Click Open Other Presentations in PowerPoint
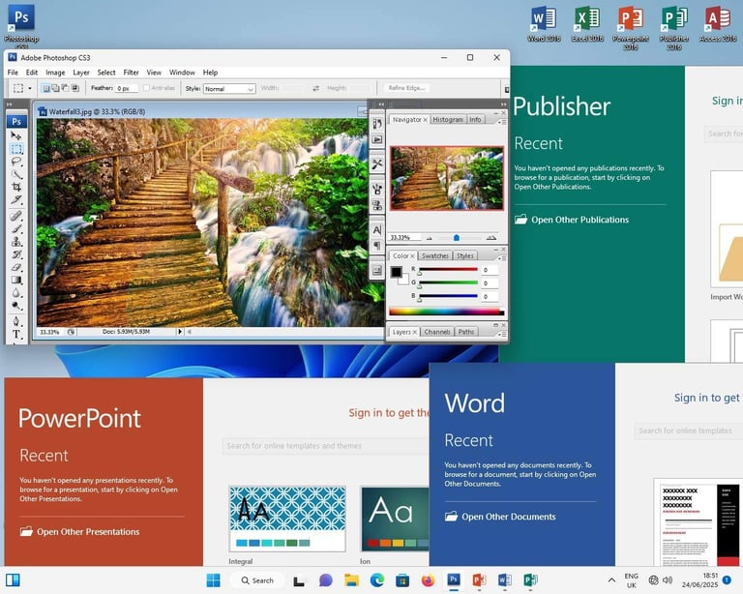The image size is (743, 594). point(80,532)
